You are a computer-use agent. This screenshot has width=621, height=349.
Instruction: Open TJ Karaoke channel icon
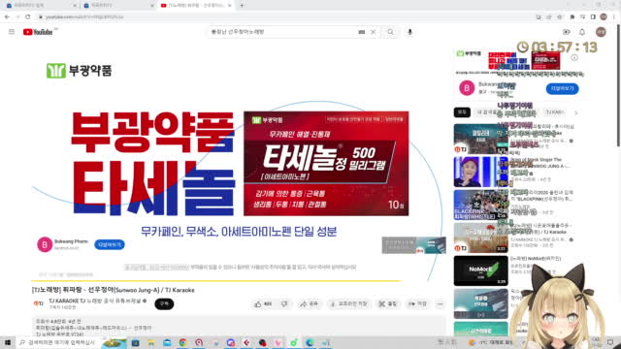pyautogui.click(x=39, y=303)
